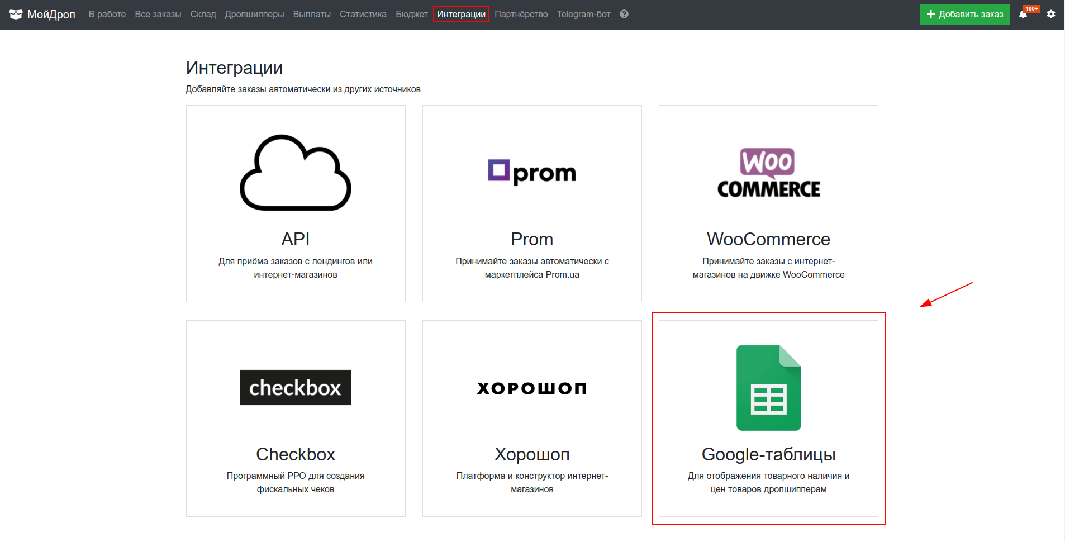Image resolution: width=1065 pixels, height=542 pixels.
Task: Open the Checkbox integration title
Action: click(x=296, y=454)
